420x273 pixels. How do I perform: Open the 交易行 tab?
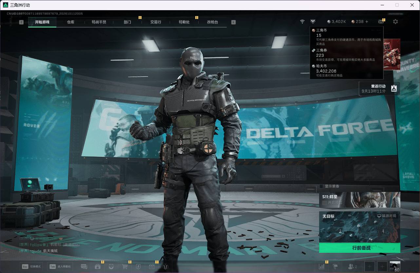[156, 22]
